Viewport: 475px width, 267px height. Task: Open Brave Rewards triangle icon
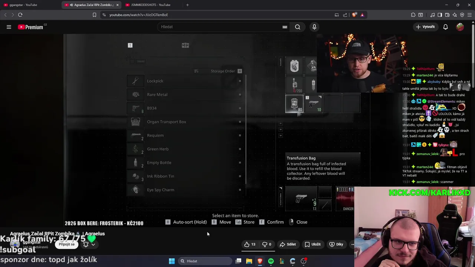(x=362, y=15)
